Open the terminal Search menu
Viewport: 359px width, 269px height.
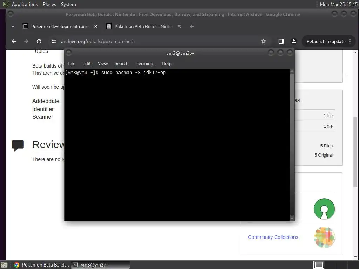[x=121, y=64]
